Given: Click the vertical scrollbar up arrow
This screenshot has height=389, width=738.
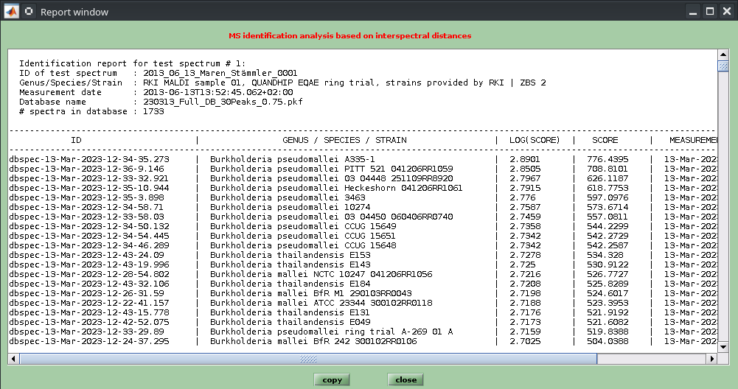Looking at the screenshot, I should pos(723,56).
